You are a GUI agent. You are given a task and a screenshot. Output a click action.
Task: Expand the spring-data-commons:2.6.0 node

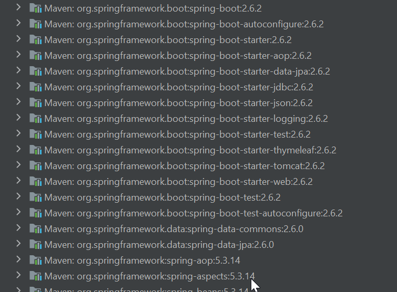click(18, 228)
